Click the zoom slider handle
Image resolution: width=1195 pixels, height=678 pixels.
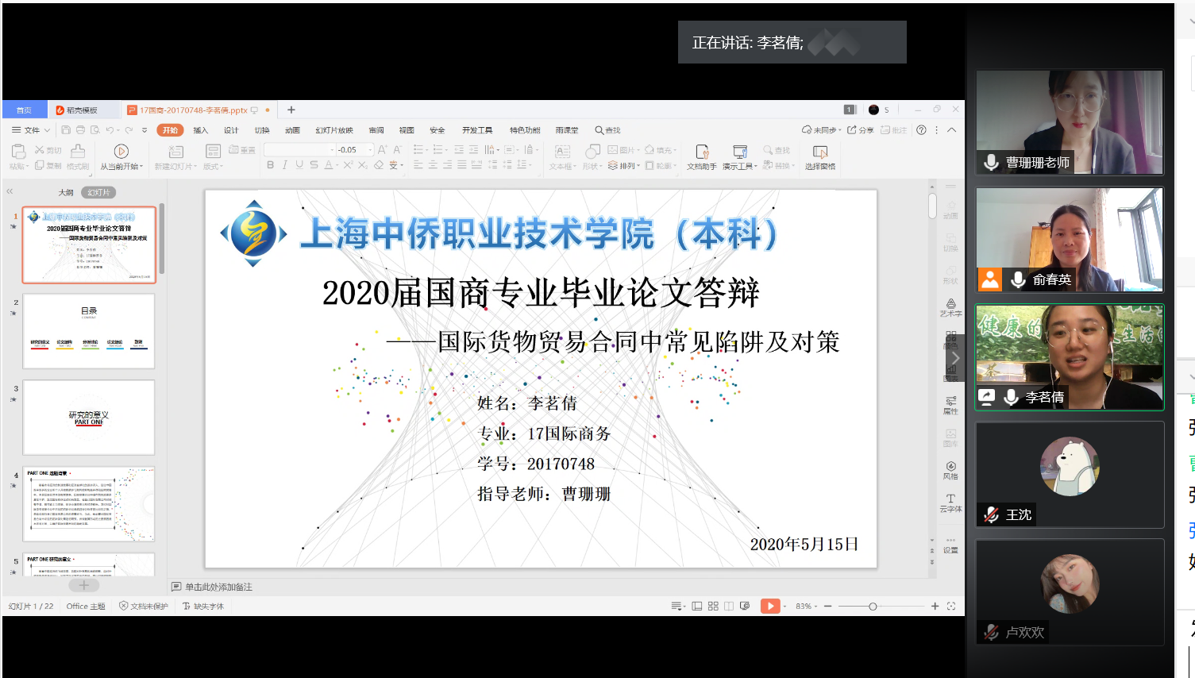click(873, 606)
